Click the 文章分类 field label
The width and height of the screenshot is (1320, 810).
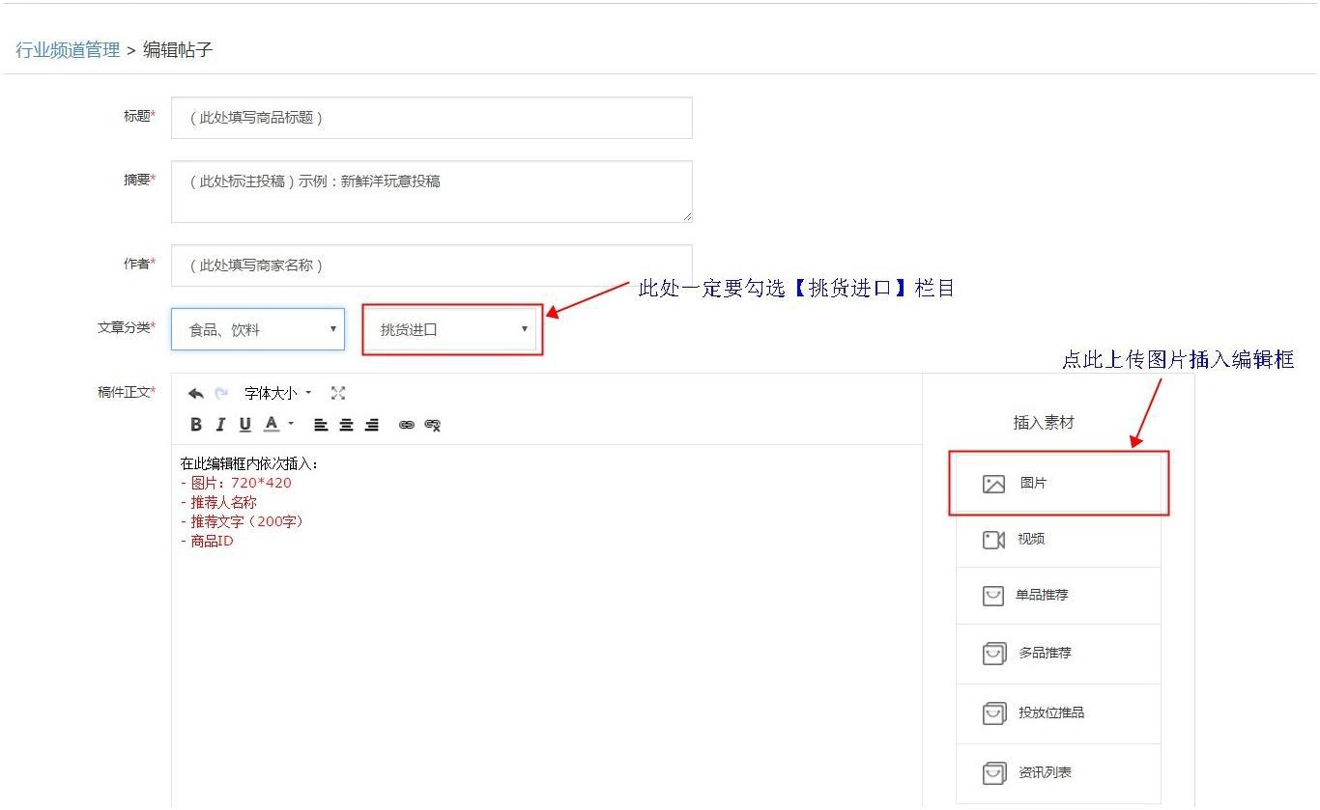[127, 328]
